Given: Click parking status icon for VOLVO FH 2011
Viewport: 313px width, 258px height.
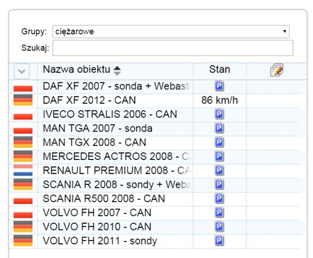Looking at the screenshot, I should coord(219,241).
